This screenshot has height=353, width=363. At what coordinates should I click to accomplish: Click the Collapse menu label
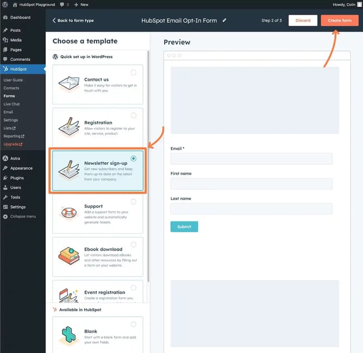pyautogui.click(x=23, y=216)
